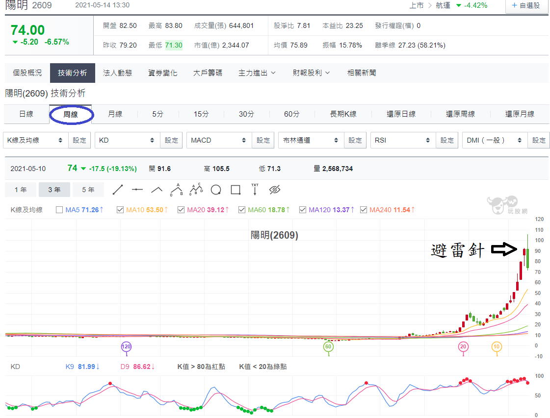The height and width of the screenshot is (418, 550).
Task: Switch to the 法人動態 tab
Action: pyautogui.click(x=117, y=73)
